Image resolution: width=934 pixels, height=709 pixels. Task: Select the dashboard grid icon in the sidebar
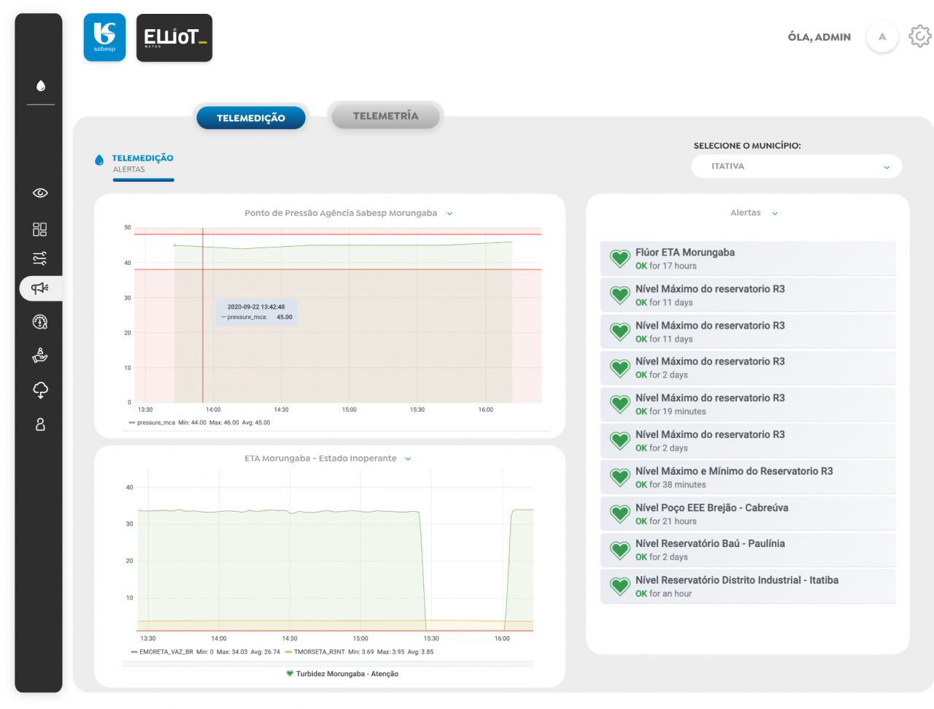point(39,229)
